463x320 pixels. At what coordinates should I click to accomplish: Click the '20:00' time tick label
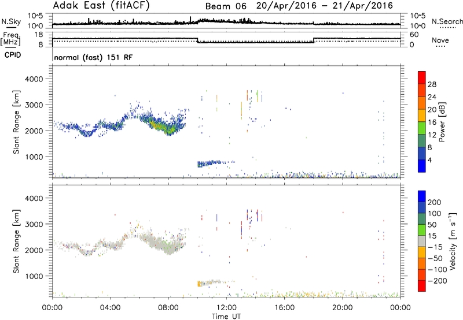click(x=343, y=308)
